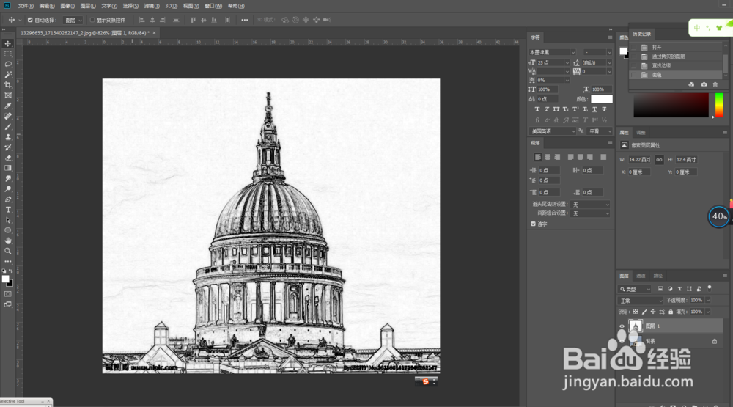Select the 背景 layer
The height and width of the screenshot is (407, 733).
[x=671, y=342]
